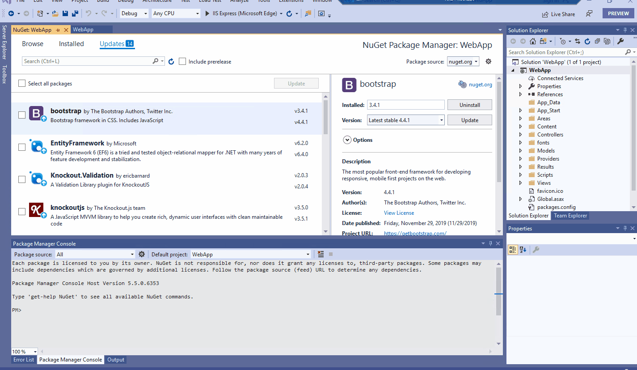Open Default project WebApp dropdown
This screenshot has height=370, width=637.
pos(251,254)
